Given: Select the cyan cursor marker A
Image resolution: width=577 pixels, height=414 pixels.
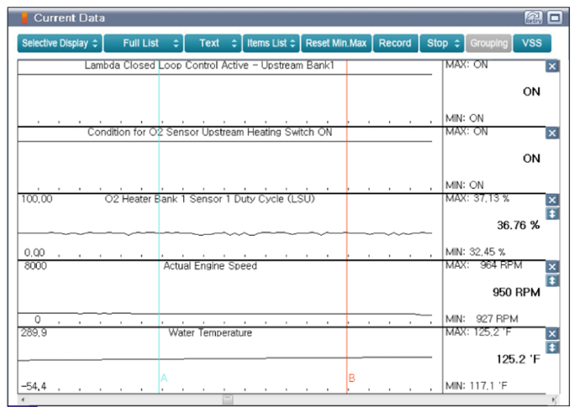Looking at the screenshot, I should pos(163,378).
